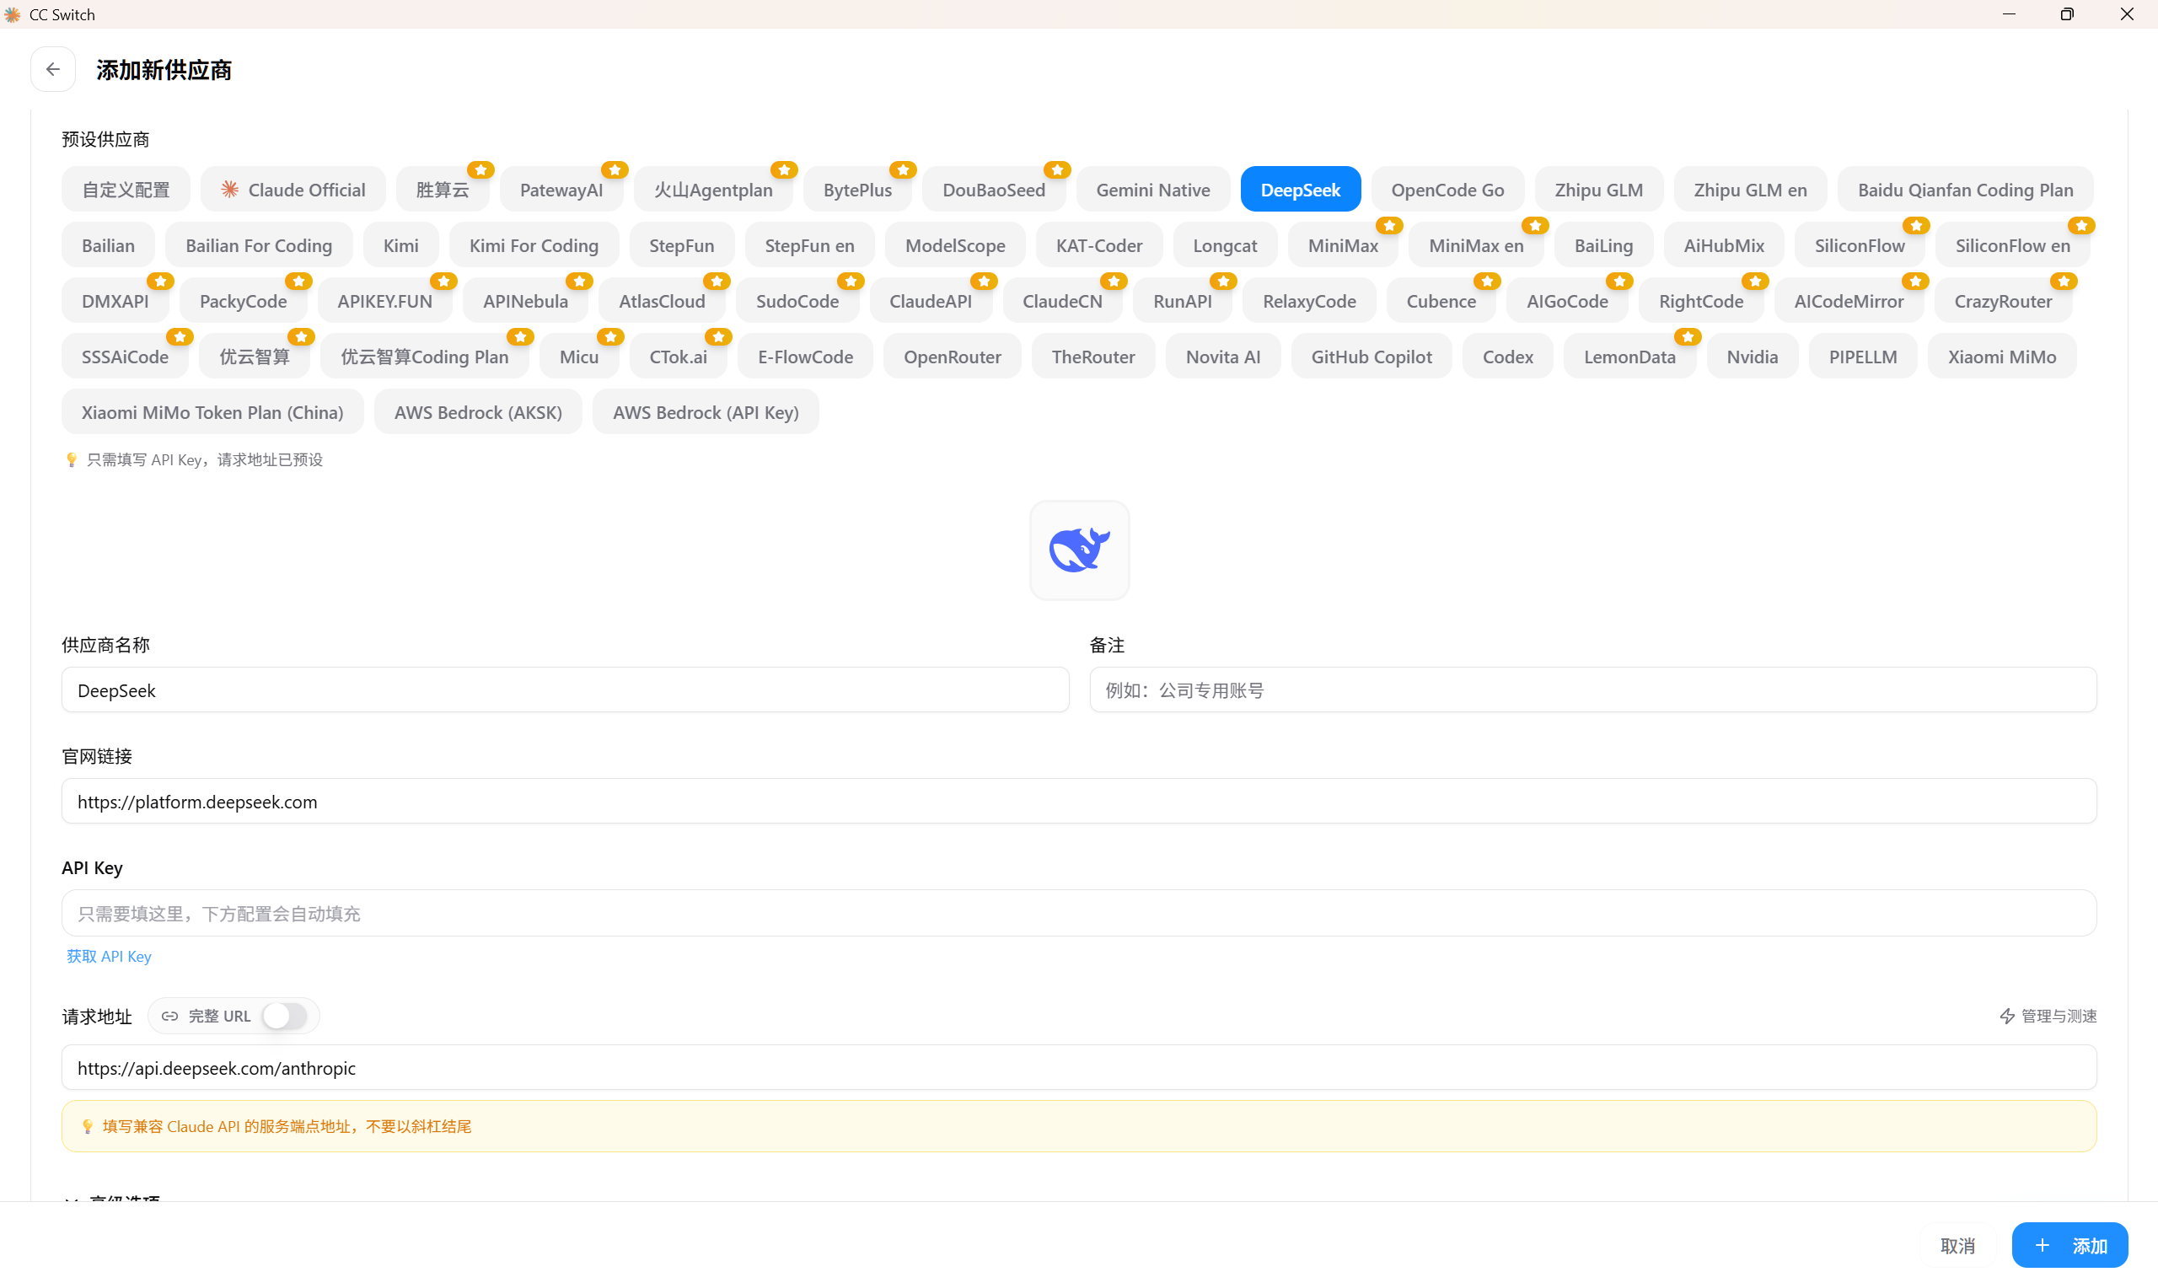Select the PackyCode preset
The width and height of the screenshot is (2158, 1288).
click(x=243, y=300)
